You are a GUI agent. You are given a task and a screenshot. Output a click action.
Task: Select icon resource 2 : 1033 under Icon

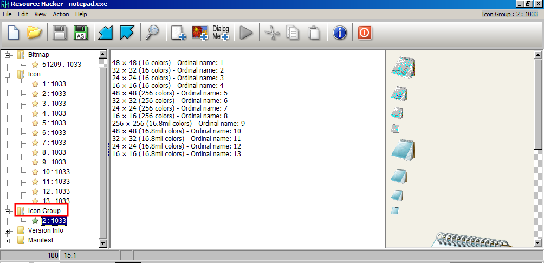coord(54,93)
